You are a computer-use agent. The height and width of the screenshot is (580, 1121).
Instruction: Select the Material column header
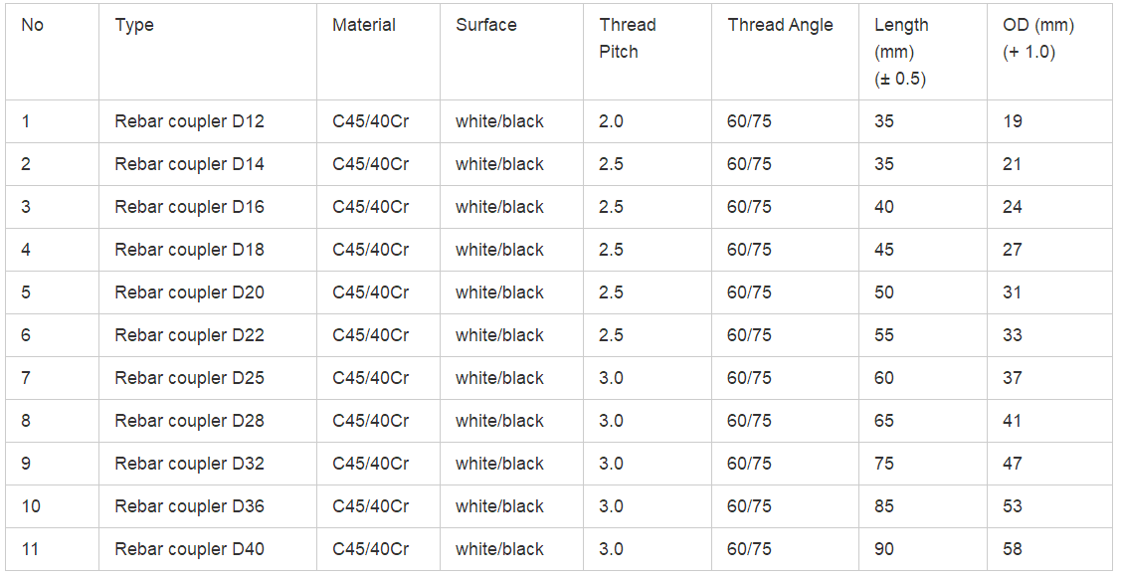(378, 52)
